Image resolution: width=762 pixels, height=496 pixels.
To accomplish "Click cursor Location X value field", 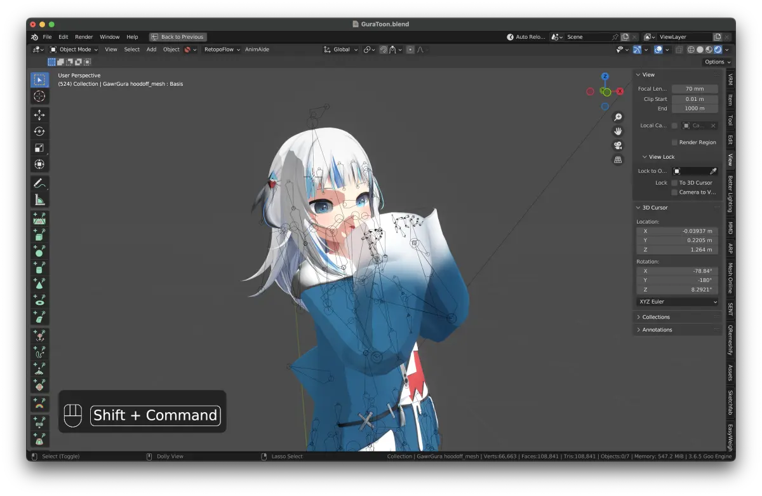I will click(678, 231).
